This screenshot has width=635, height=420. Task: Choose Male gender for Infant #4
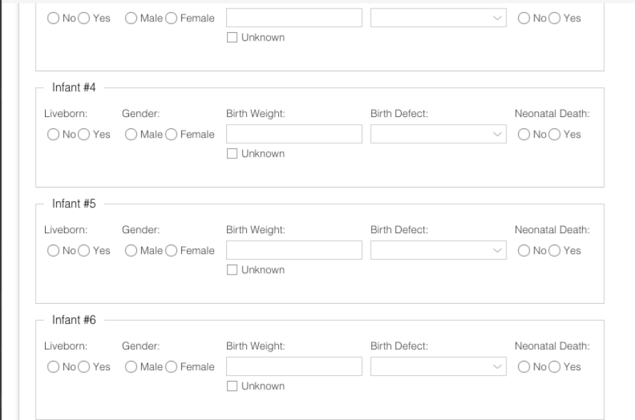point(131,134)
